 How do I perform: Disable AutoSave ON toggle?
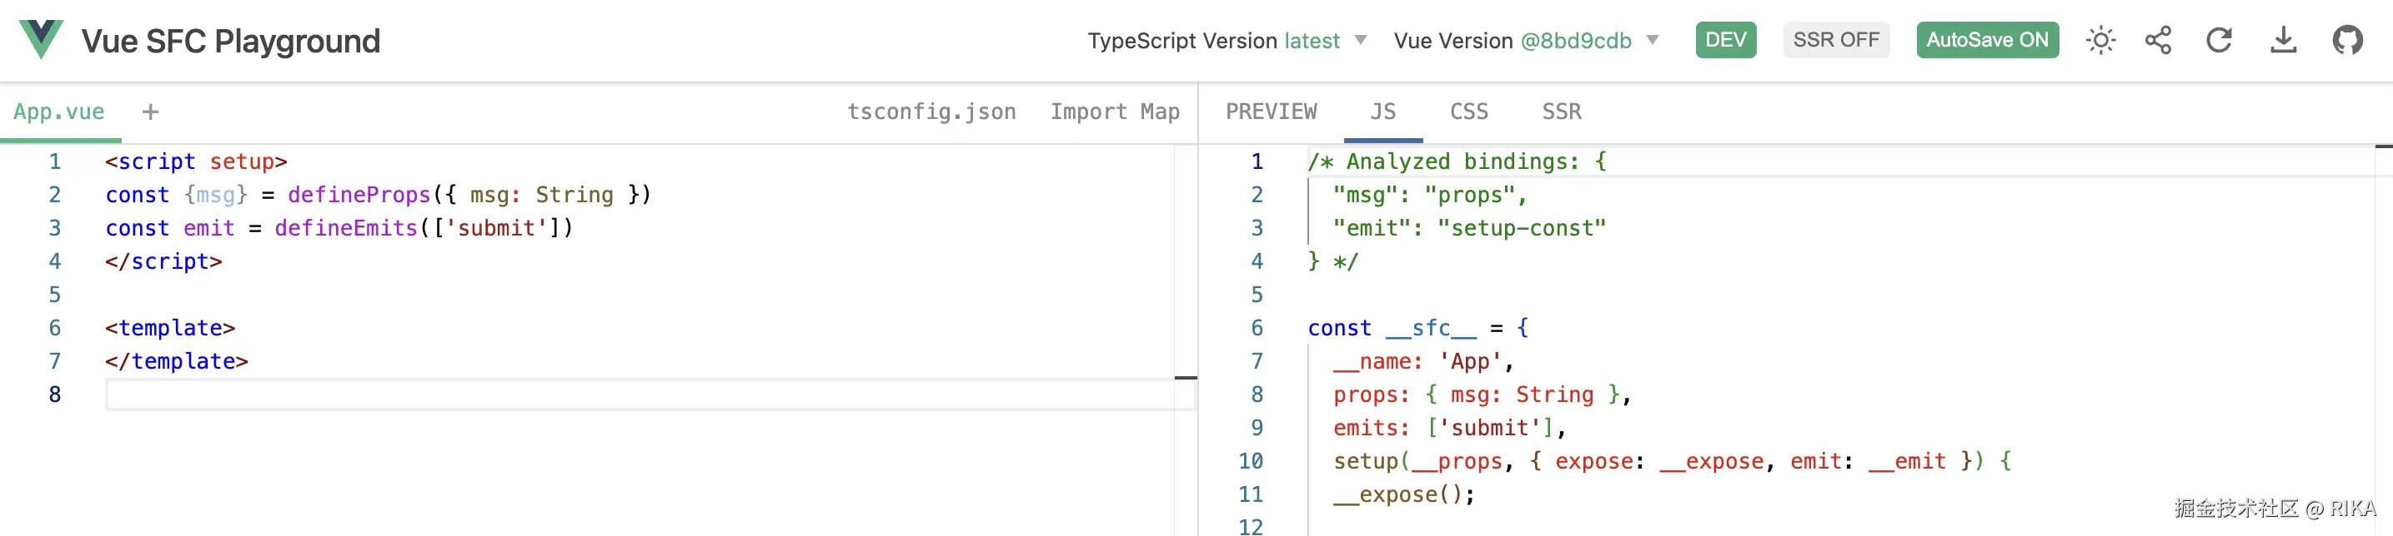pyautogui.click(x=1987, y=40)
